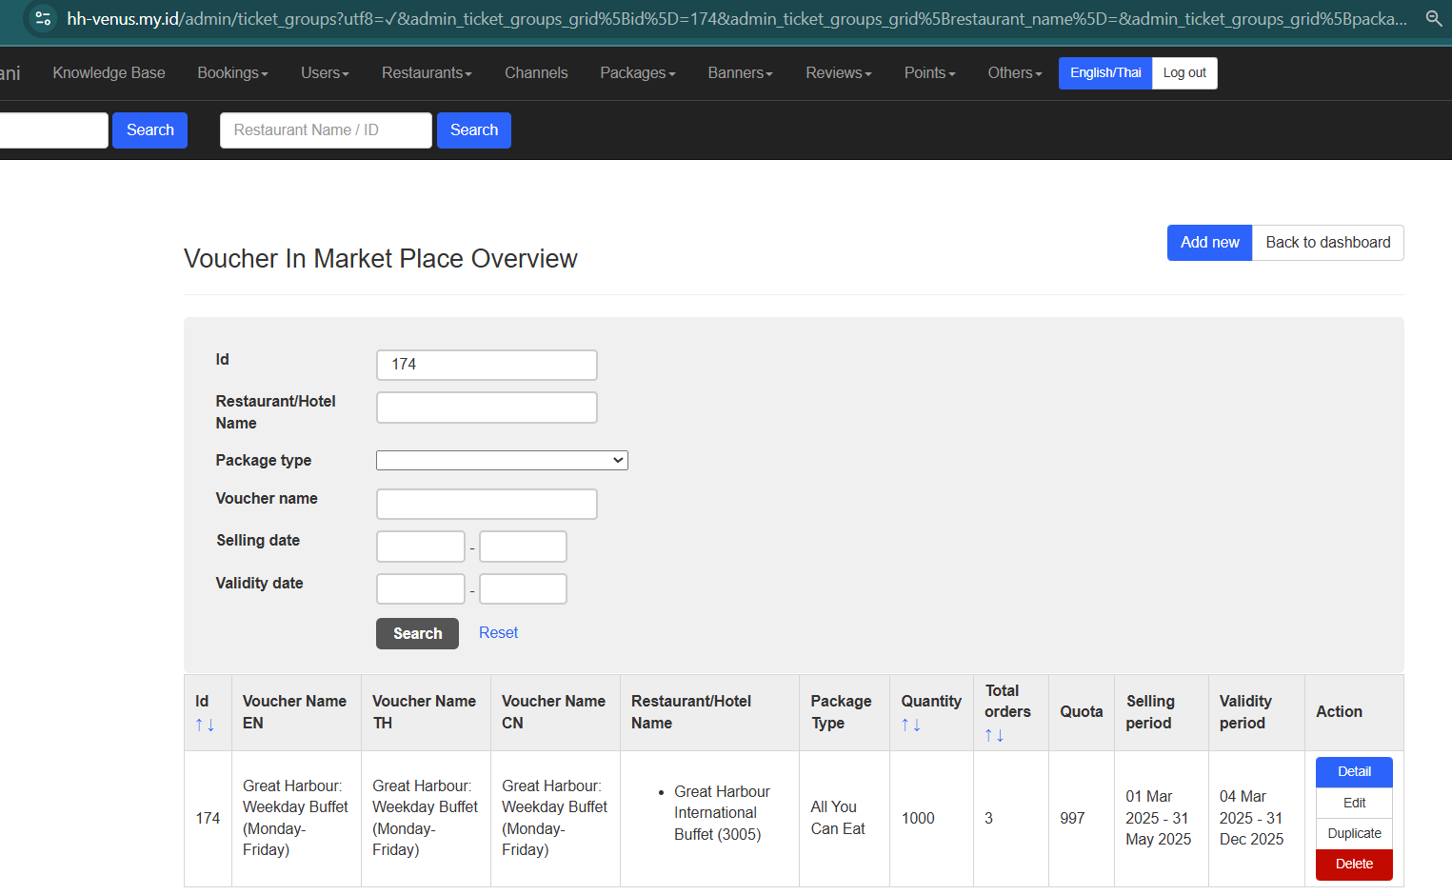Image resolution: width=1452 pixels, height=895 pixels.
Task: Duplicate voucher 174
Action: (x=1353, y=834)
